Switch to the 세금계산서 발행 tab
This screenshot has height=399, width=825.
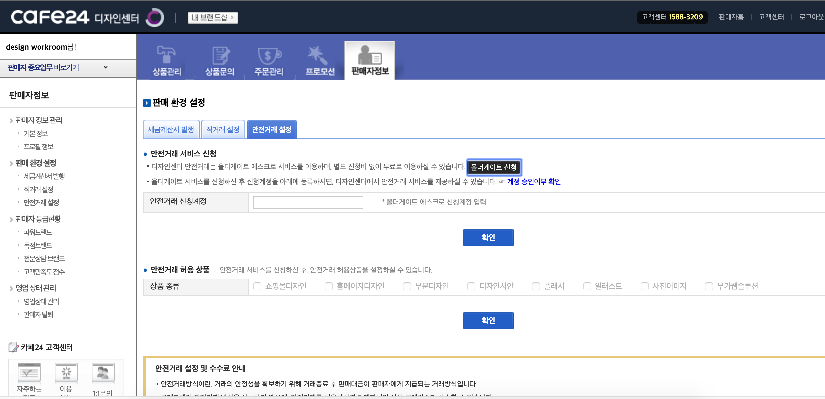[x=171, y=130]
